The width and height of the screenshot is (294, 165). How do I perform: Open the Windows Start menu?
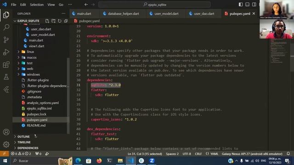5,161
